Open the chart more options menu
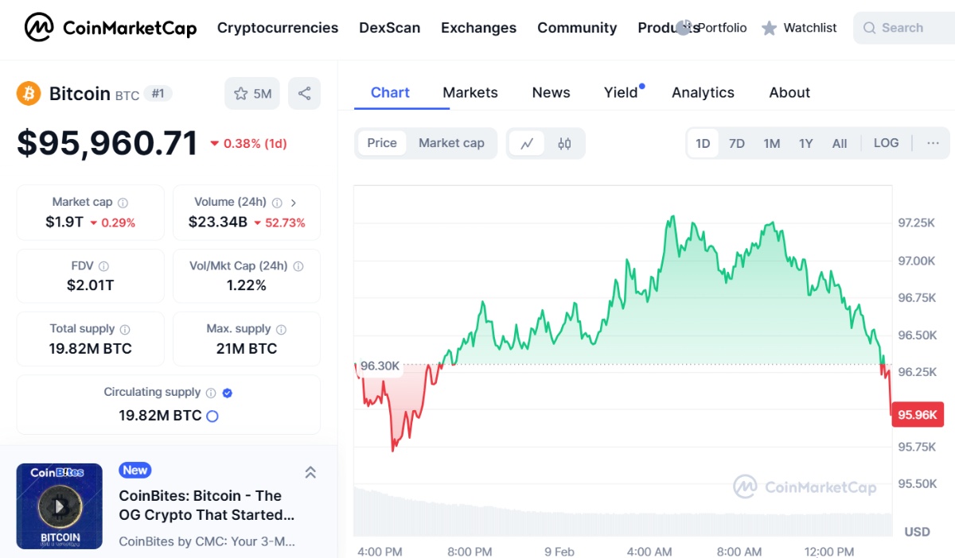 [933, 143]
